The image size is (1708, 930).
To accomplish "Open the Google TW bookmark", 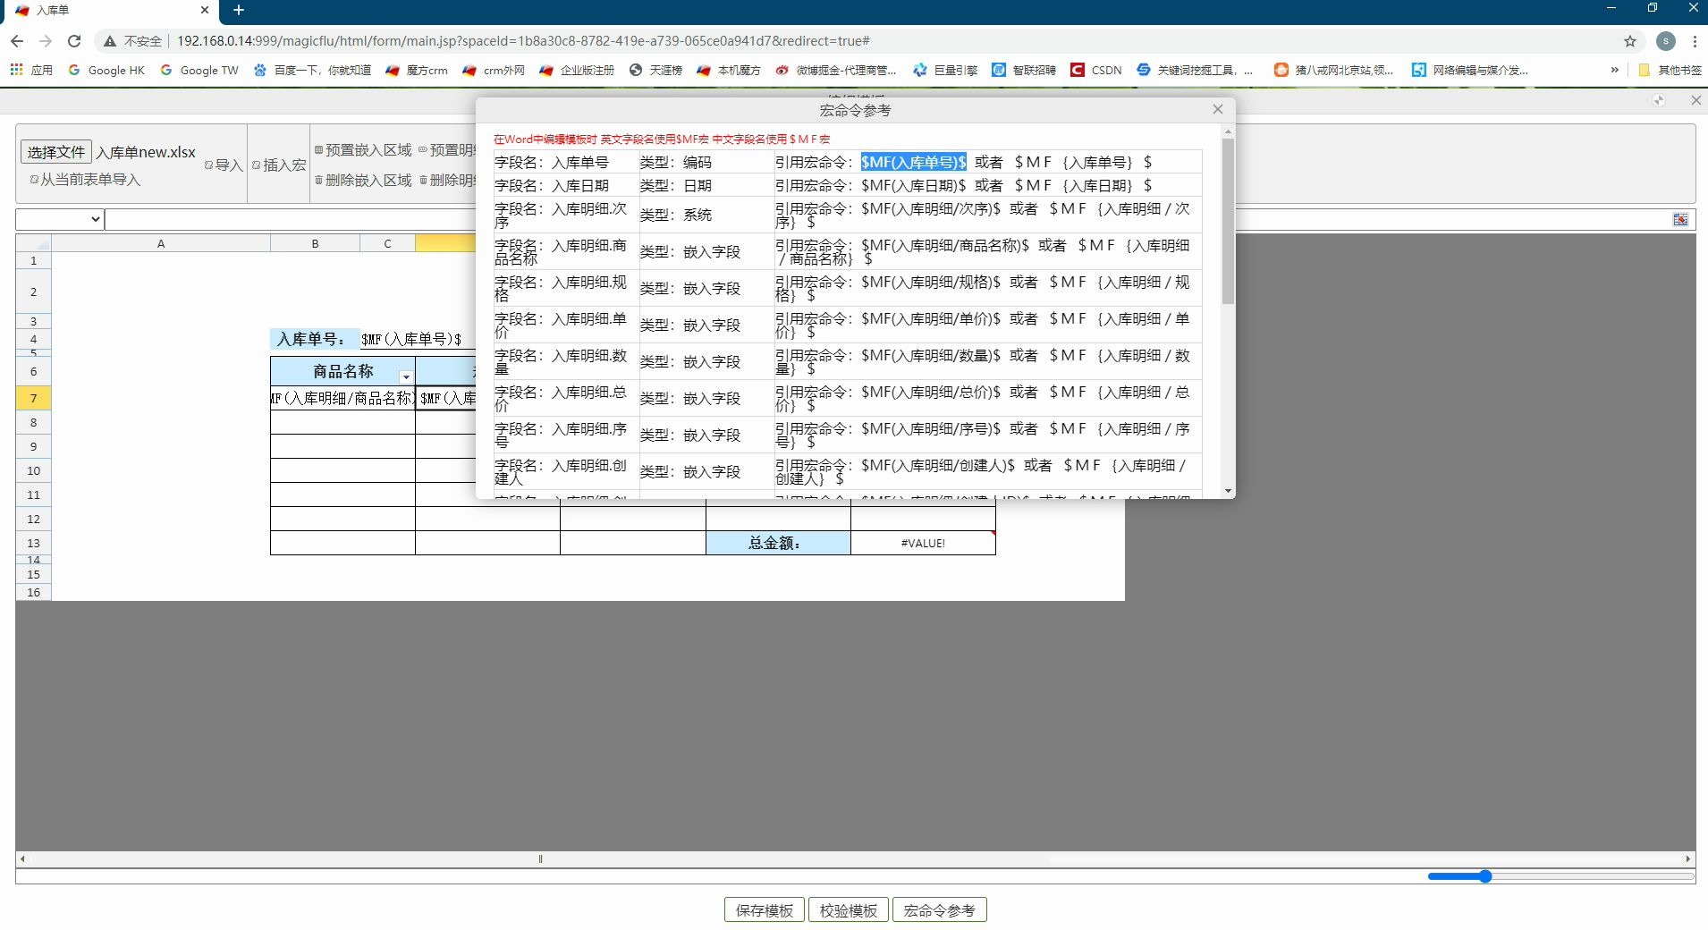I will (x=199, y=70).
